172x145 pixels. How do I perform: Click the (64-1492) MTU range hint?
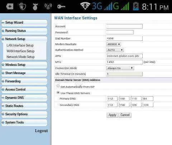149,62
